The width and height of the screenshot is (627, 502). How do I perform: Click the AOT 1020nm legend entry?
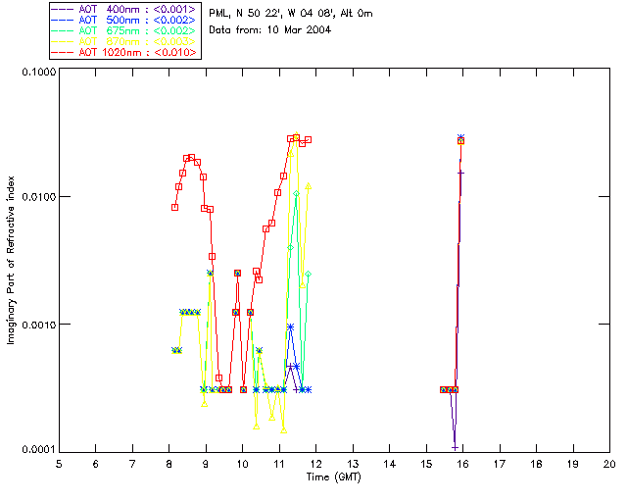point(124,52)
